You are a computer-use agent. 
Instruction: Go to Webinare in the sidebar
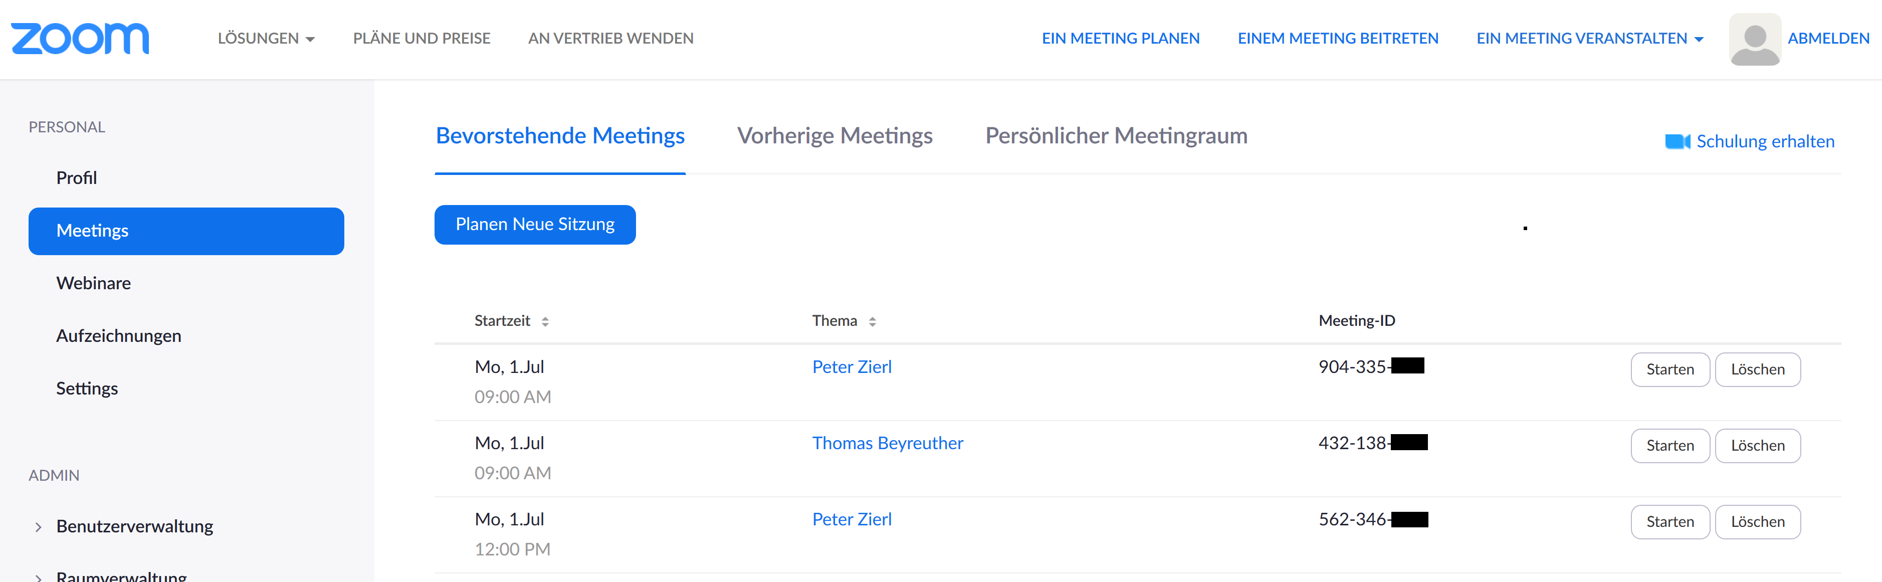click(94, 284)
